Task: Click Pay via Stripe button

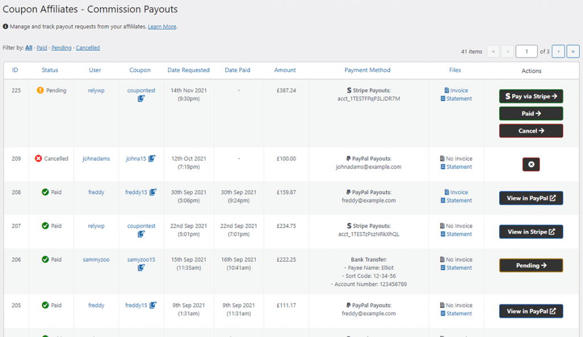Action: [x=531, y=96]
